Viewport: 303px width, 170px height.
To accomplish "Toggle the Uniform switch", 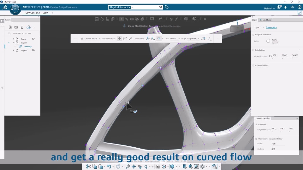I will tap(273, 149).
